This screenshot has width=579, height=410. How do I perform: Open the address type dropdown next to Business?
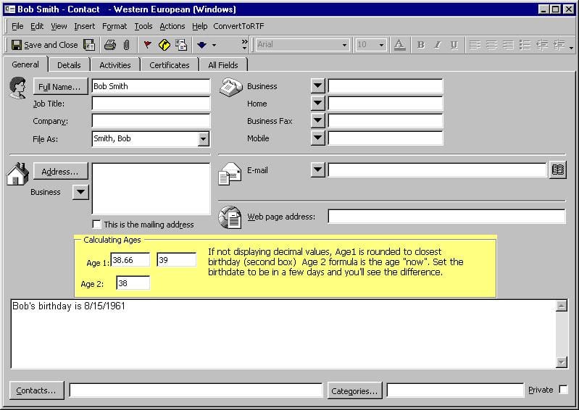tap(80, 192)
